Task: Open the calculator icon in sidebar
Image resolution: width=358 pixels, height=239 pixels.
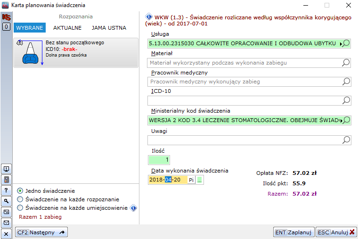Action: [6, 180]
